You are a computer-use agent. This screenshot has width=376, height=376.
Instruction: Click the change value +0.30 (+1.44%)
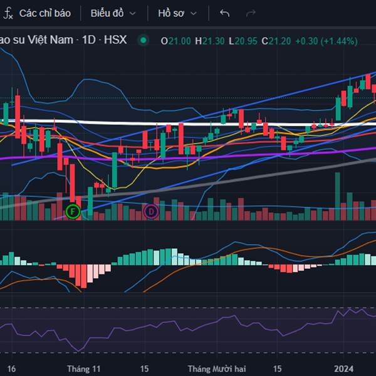326,41
